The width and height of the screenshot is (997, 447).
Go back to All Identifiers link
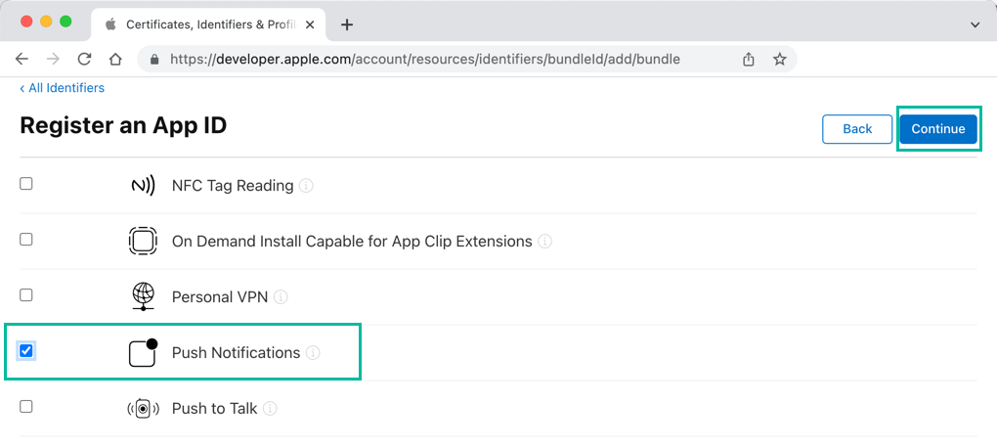click(63, 88)
